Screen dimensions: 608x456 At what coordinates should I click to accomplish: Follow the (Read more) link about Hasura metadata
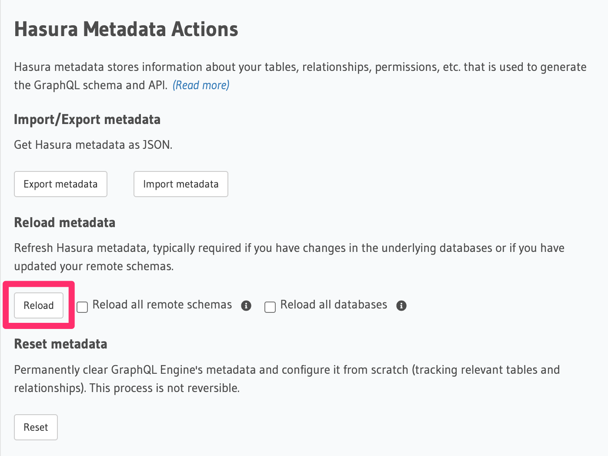200,85
